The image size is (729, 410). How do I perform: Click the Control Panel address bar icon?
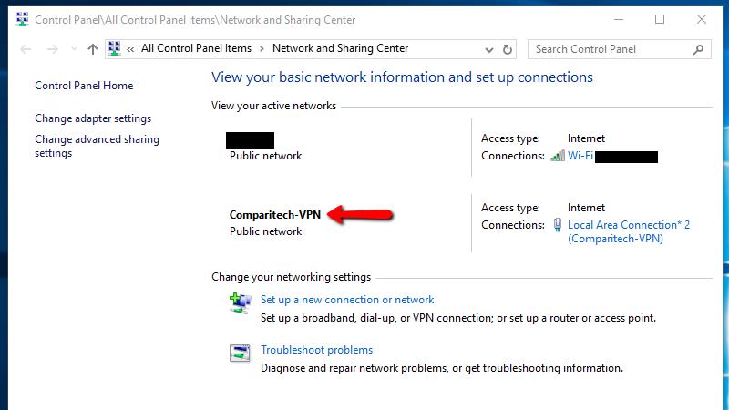tap(115, 48)
